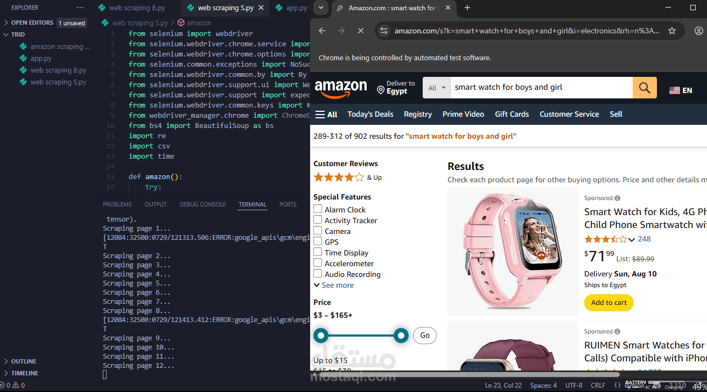View site information icon in address bar
The height and width of the screenshot is (392, 707).
pyautogui.click(x=383, y=31)
